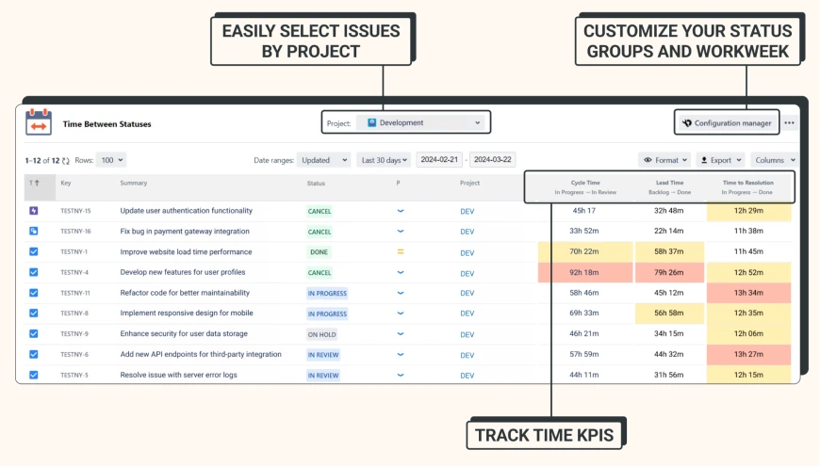This screenshot has height=466, width=820.
Task: Sort by the Key column header
Action: coord(66,183)
